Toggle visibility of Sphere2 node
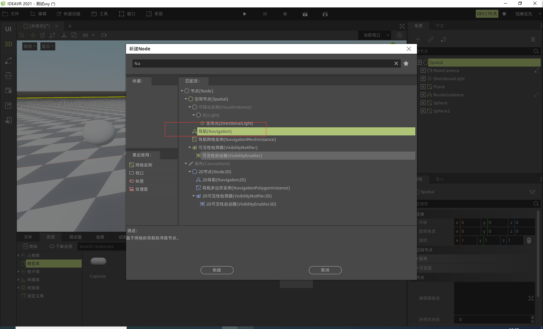 (x=423, y=111)
